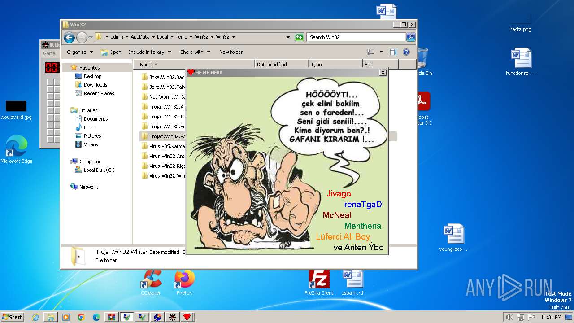Go back with the Explorer Back arrow
This screenshot has height=323, width=574.
(69, 37)
